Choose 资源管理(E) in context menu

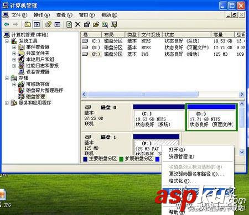click(x=181, y=156)
